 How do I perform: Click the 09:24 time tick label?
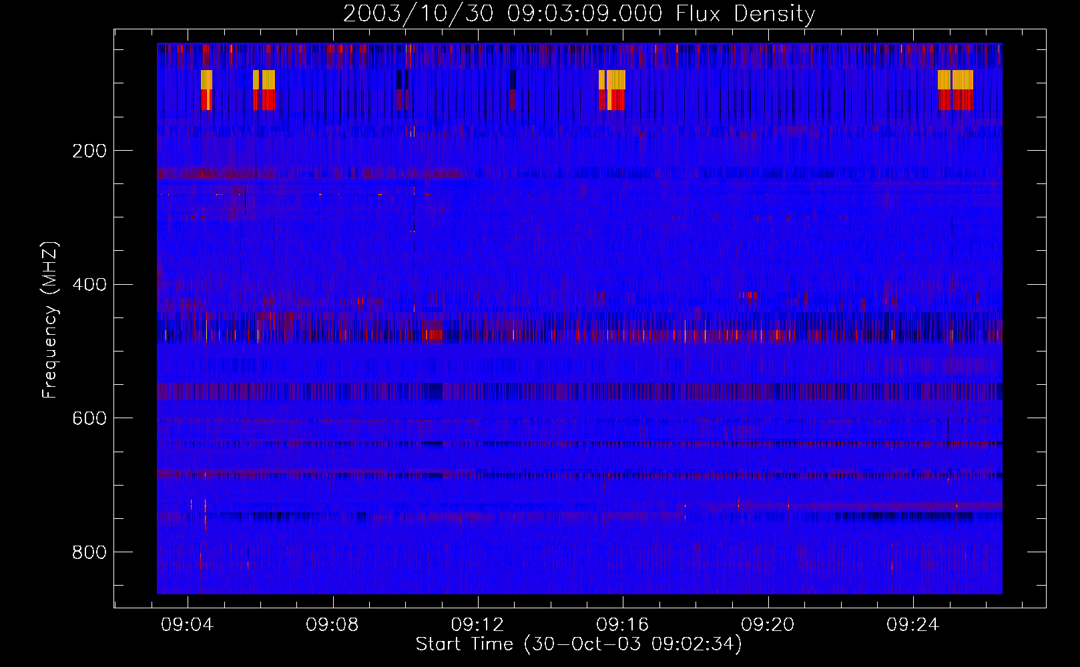913,625
